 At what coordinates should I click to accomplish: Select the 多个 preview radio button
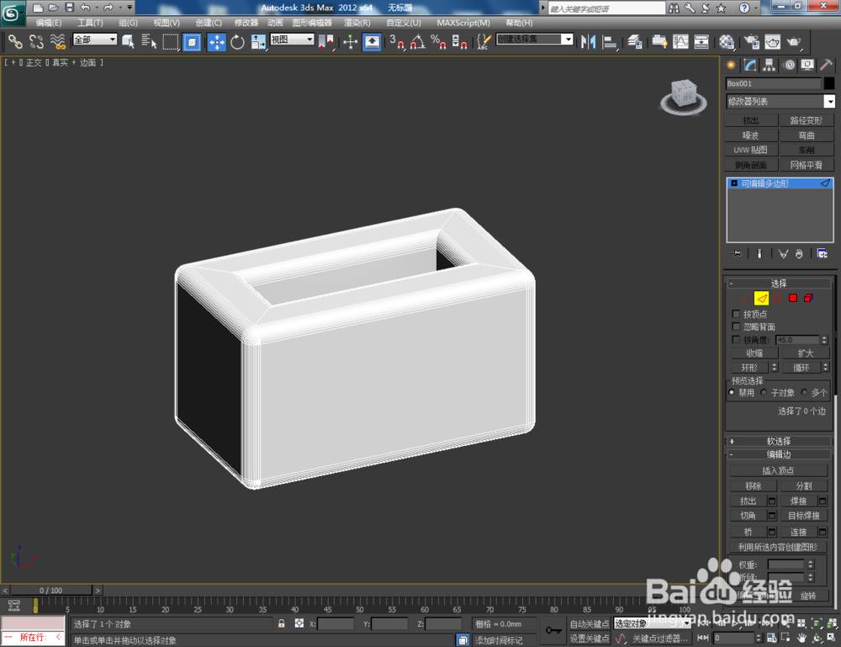(x=804, y=392)
